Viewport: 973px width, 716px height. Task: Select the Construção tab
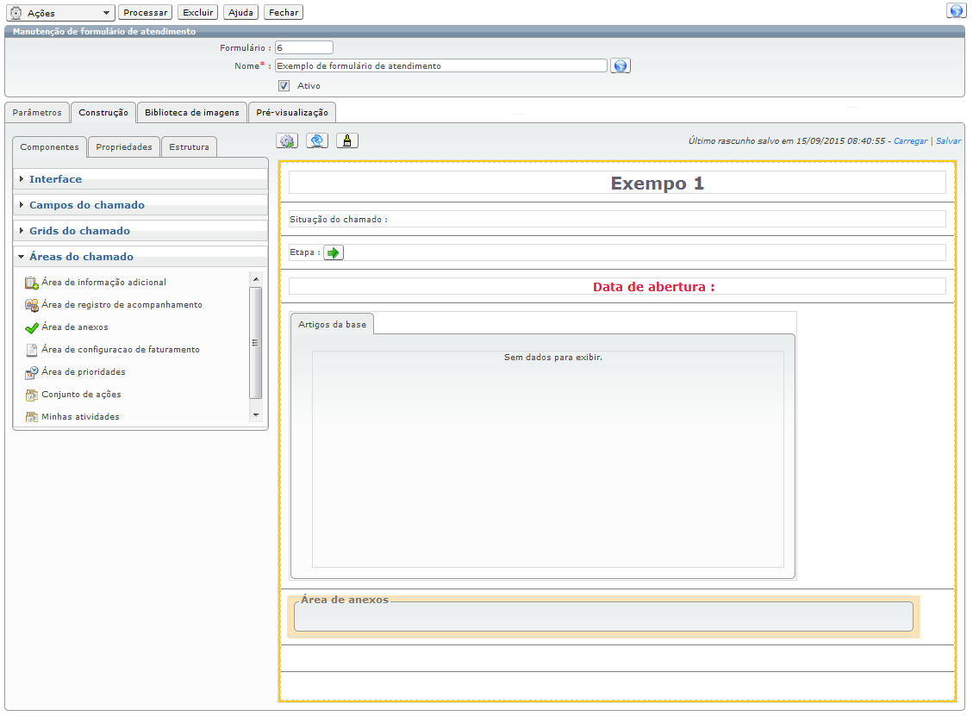coord(103,112)
